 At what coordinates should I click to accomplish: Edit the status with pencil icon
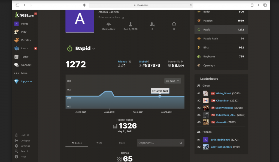point(123,17)
